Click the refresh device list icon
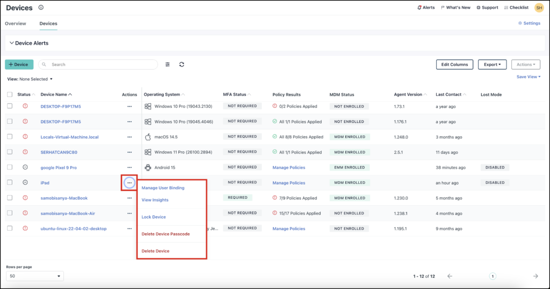 click(182, 64)
